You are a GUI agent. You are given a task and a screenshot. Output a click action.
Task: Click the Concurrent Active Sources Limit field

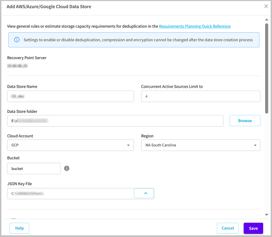click(201, 96)
